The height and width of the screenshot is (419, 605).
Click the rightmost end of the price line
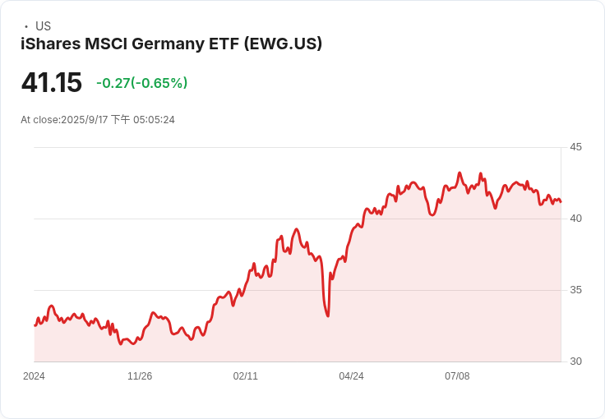point(561,201)
